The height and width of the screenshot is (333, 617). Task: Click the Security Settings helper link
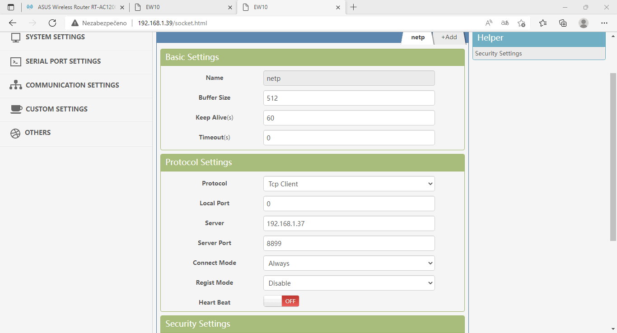[x=498, y=53]
